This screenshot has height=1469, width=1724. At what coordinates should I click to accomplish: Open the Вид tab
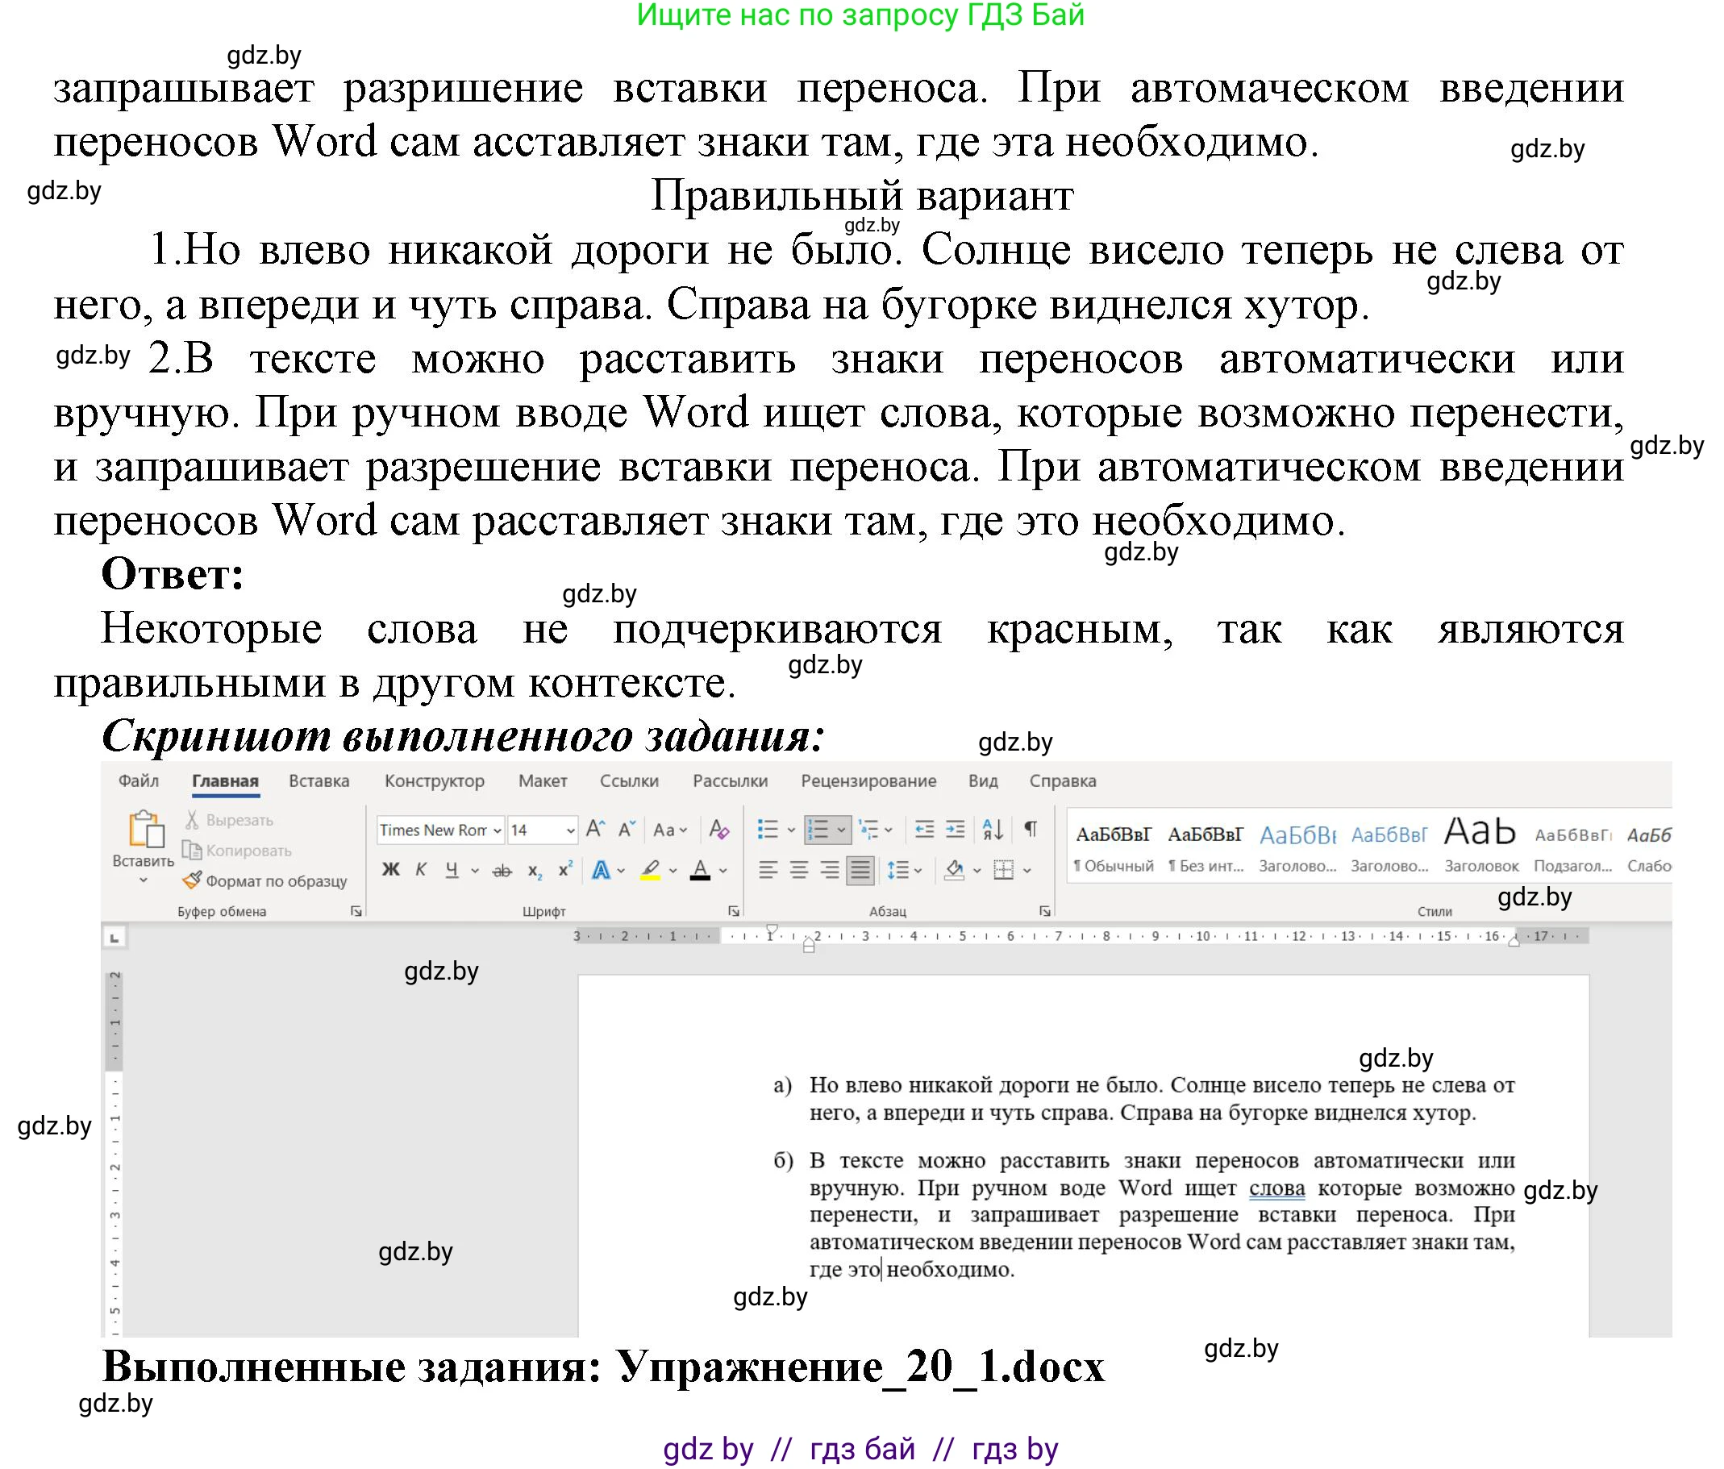click(x=984, y=781)
